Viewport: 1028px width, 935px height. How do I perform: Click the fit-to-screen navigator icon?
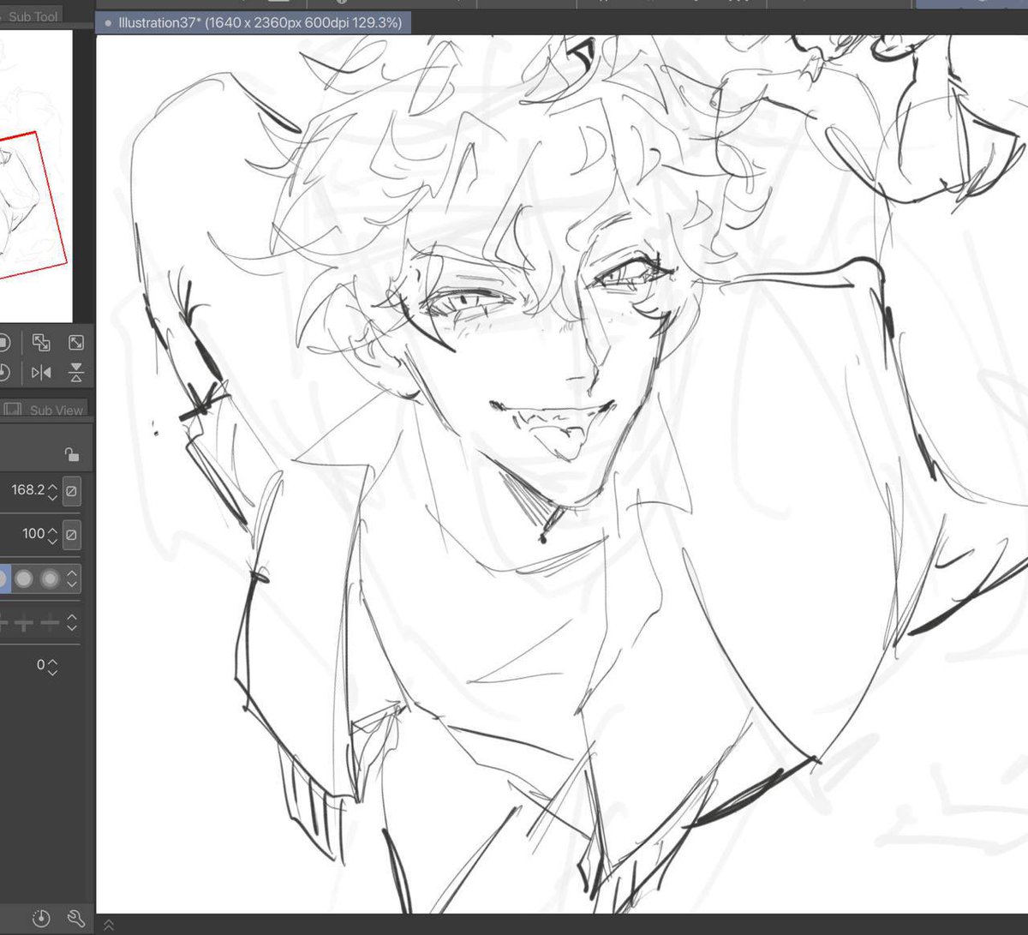(75, 343)
